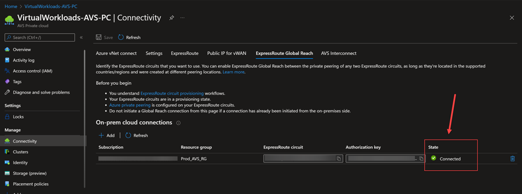Image resolution: width=522 pixels, height=194 pixels.
Task: Close the Connectivity blade with X
Action: pyautogui.click(x=512, y=18)
